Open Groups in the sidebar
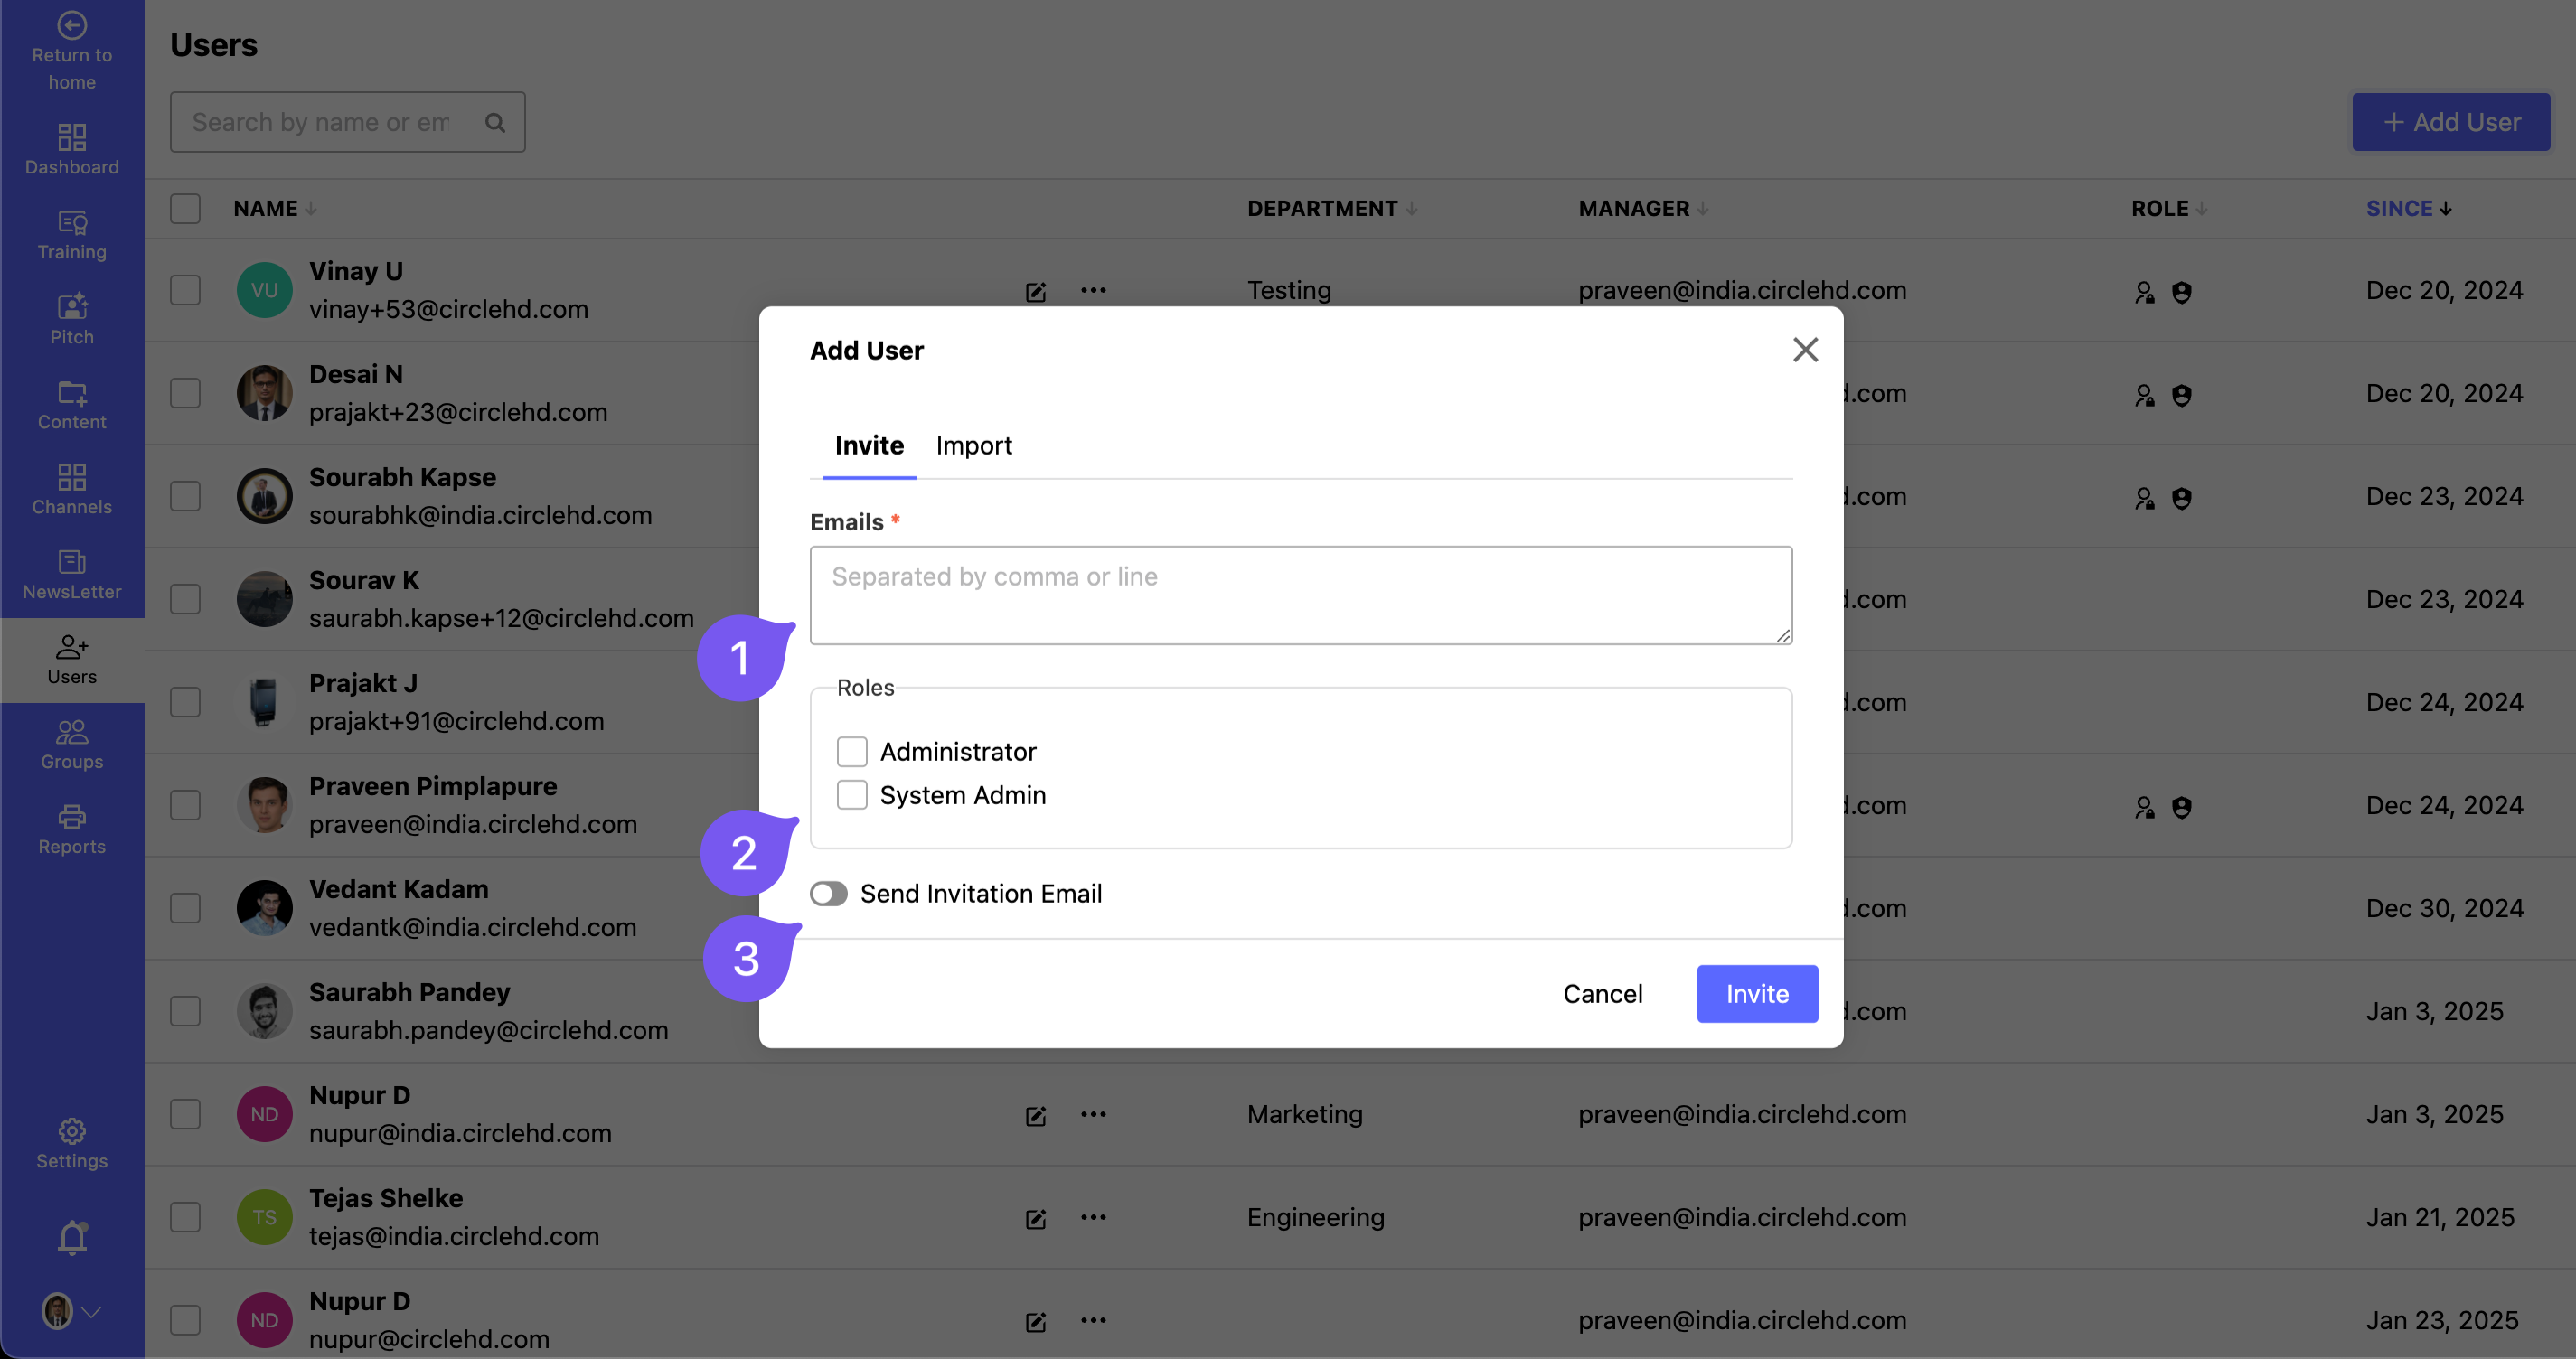This screenshot has height=1359, width=2576. point(72,745)
